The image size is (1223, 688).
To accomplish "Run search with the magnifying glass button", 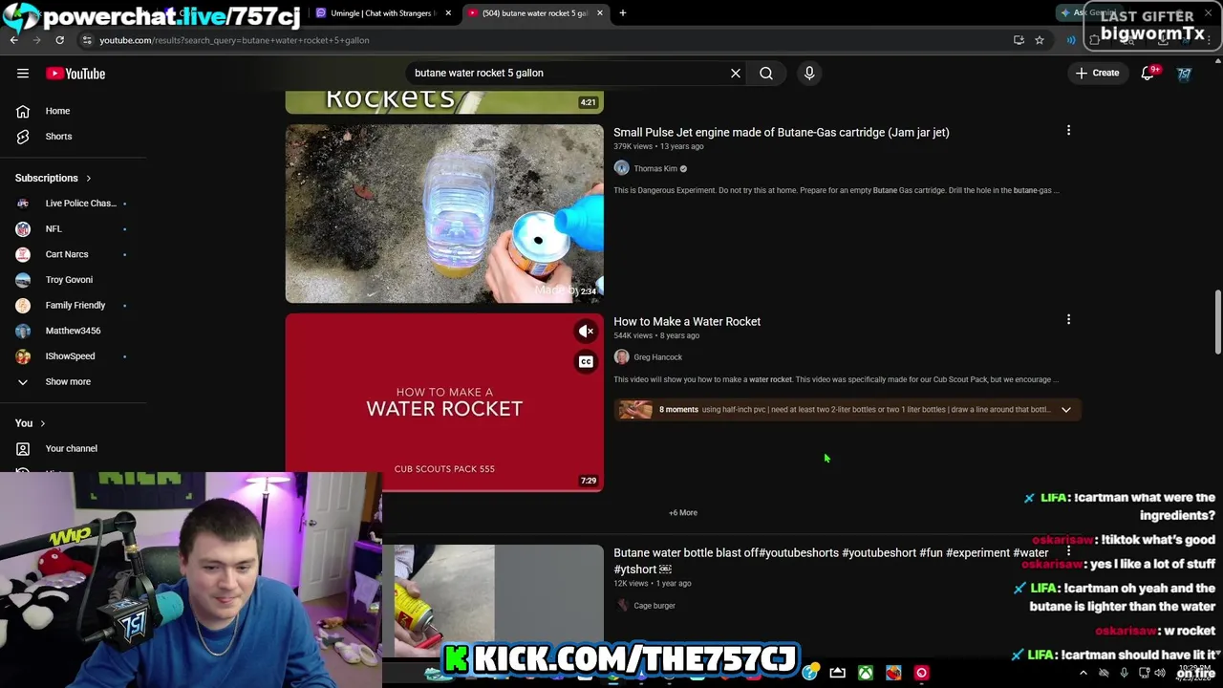I will 766,73.
